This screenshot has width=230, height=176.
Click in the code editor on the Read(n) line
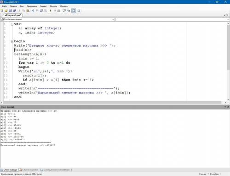coord(23,50)
